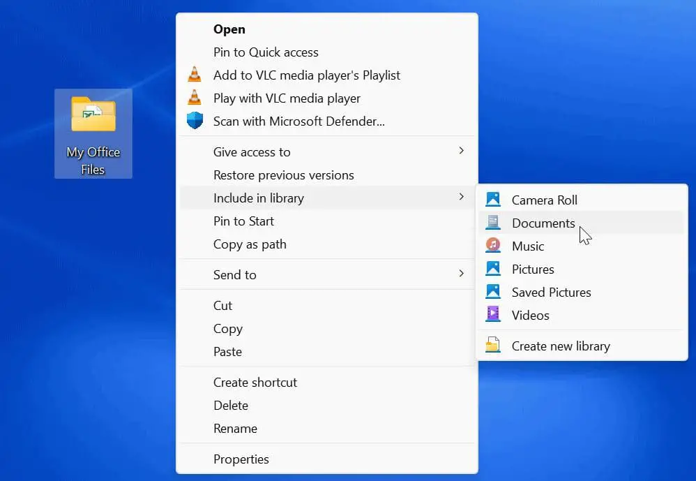
Task: Open Properties from the context menu
Action: coord(327,459)
